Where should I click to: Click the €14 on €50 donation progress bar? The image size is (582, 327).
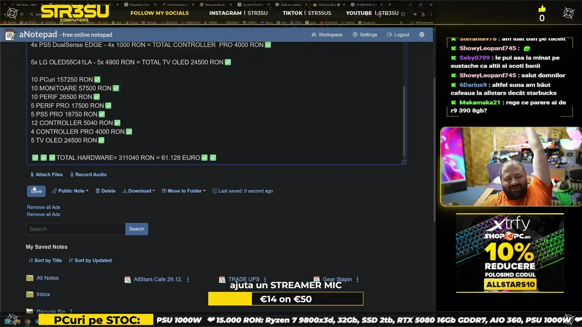[x=286, y=299]
